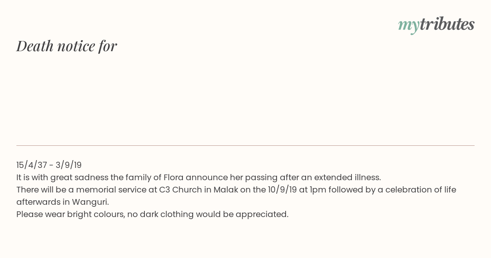Click the horizontal divider line
Screen dimensions: 491x258
[245, 145]
